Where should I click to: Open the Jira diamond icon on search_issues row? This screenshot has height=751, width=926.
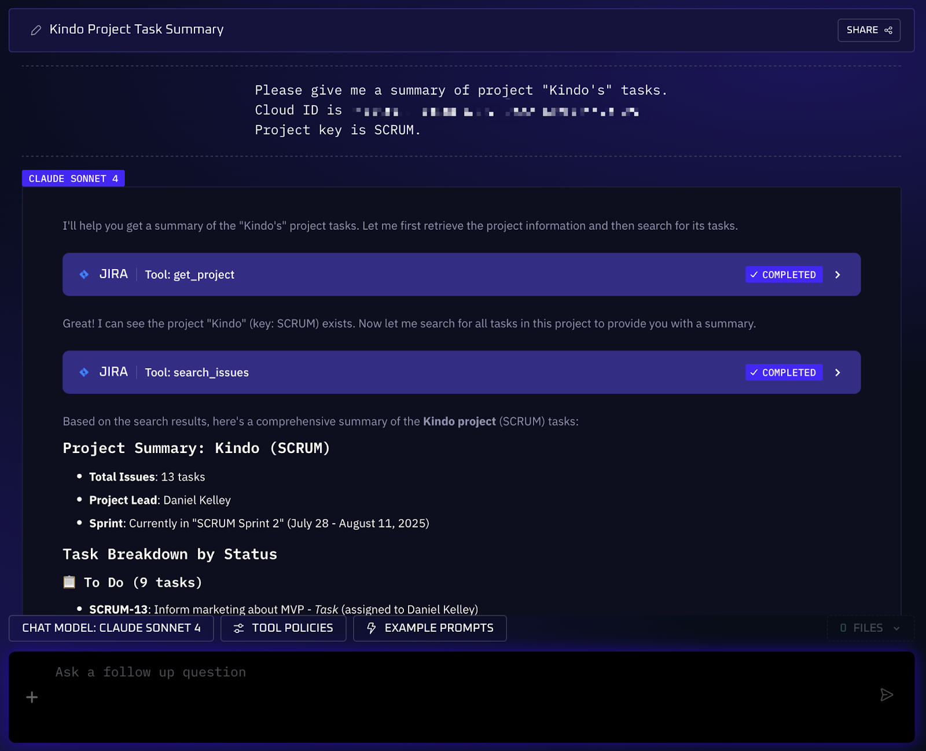[x=84, y=372]
